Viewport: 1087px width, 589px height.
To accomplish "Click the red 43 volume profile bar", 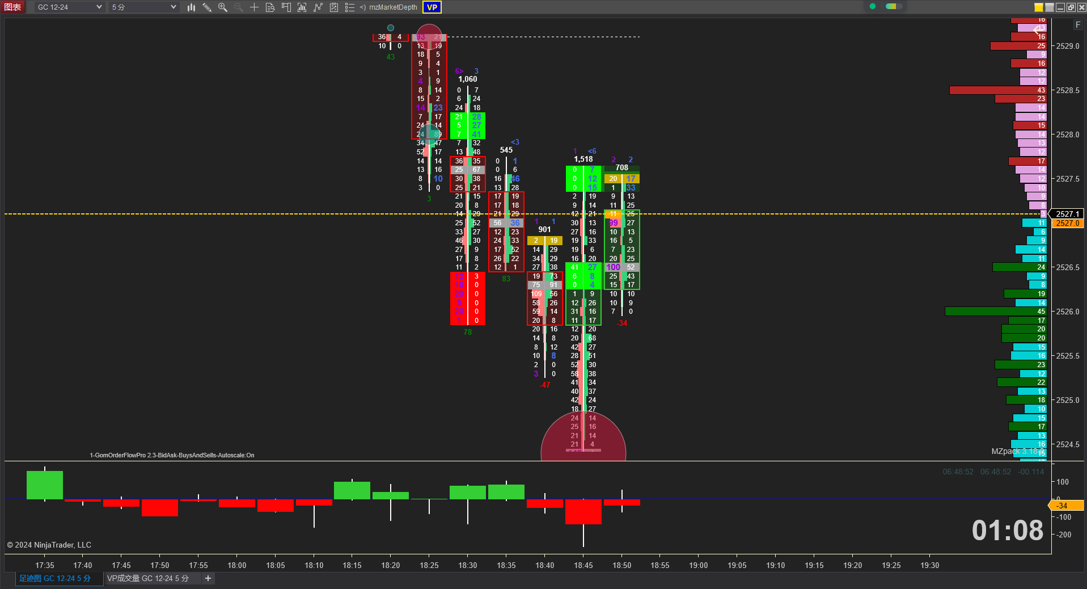I will (x=998, y=90).
